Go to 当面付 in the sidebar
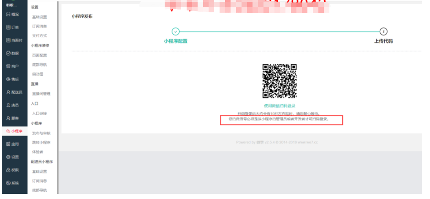The image size is (430, 199). pos(14,41)
